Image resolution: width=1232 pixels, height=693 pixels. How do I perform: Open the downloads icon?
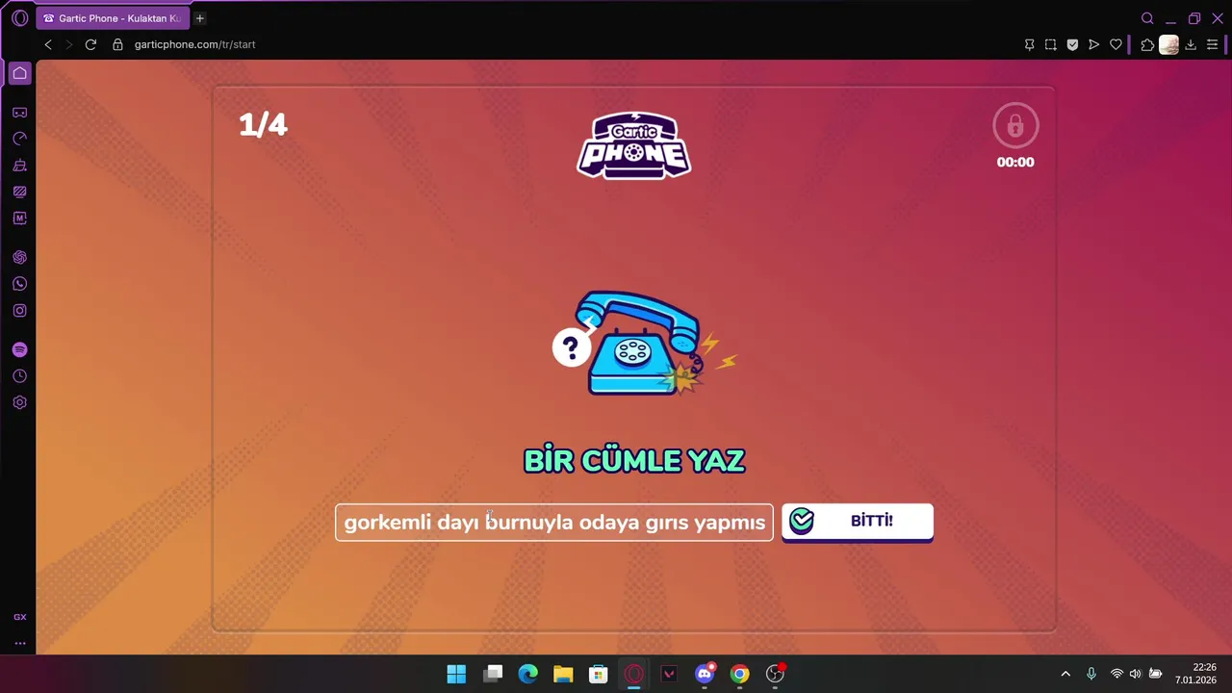tap(1191, 44)
